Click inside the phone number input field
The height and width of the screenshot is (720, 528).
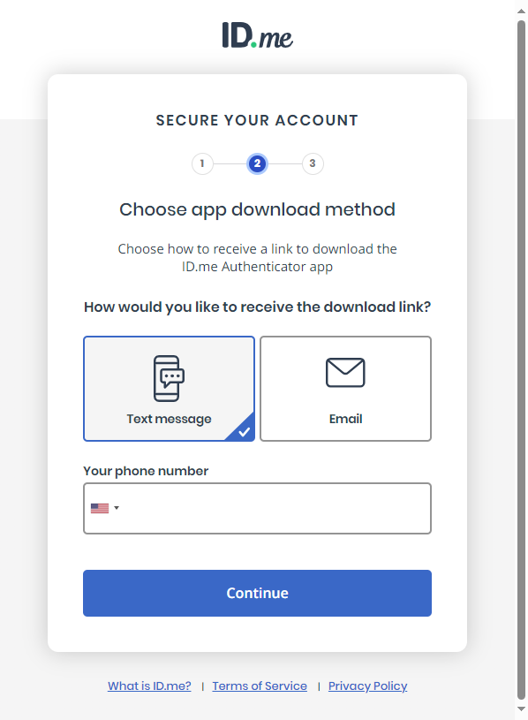[265, 508]
